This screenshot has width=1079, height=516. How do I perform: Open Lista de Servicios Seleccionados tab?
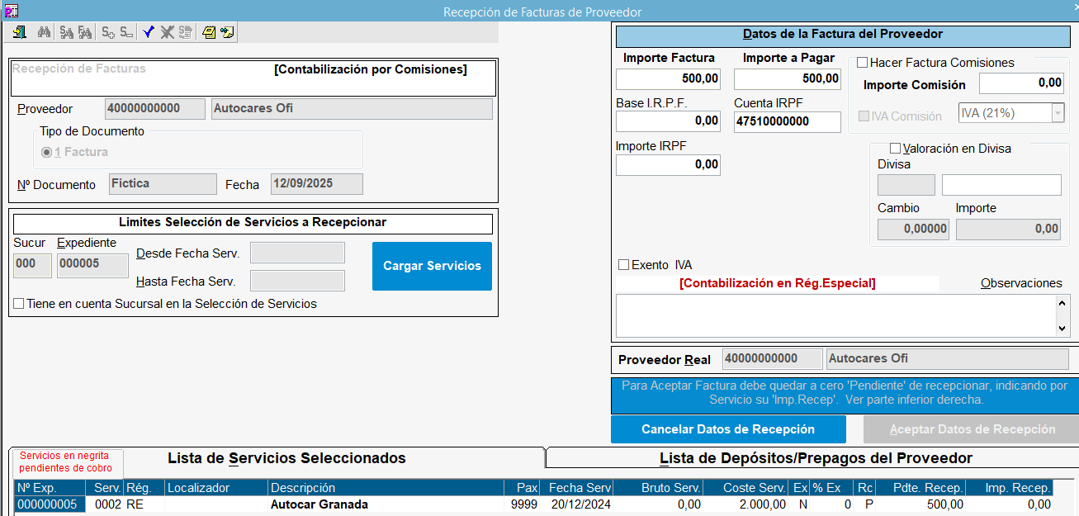(286, 458)
